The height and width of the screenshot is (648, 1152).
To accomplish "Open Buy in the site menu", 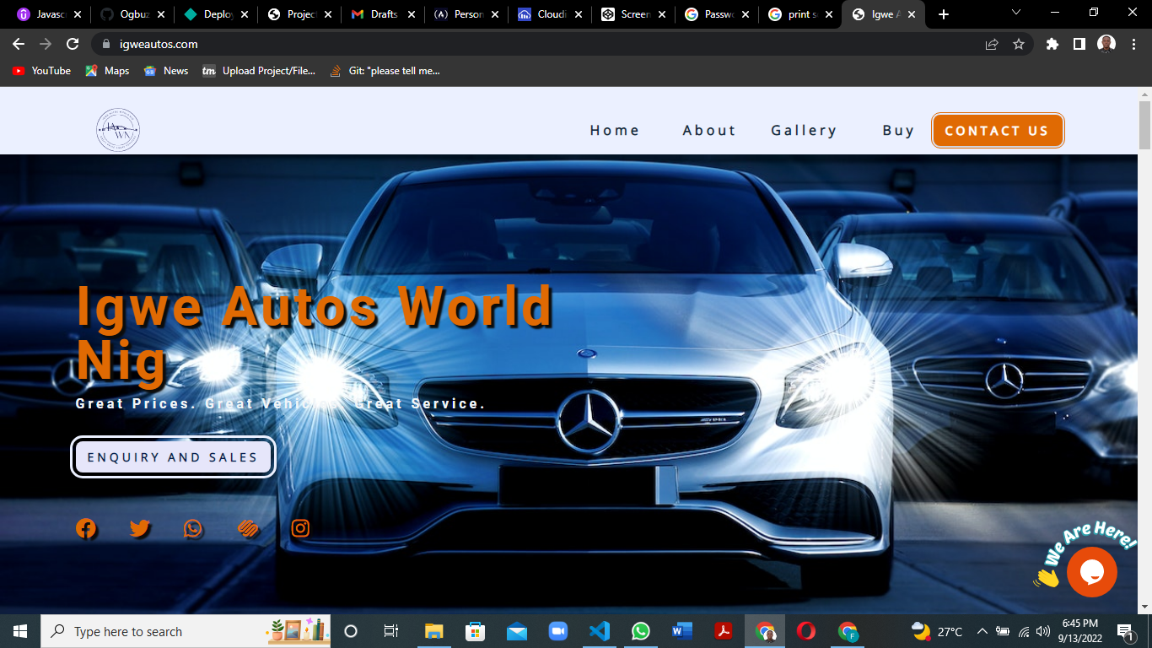I will (x=899, y=130).
